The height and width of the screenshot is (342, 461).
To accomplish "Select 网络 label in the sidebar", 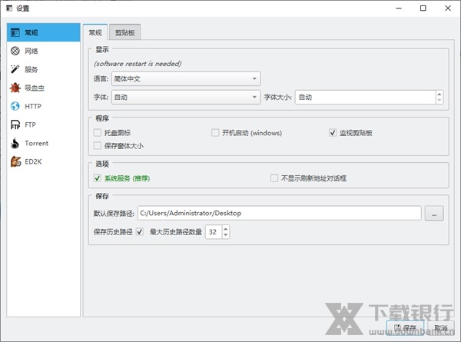I will [x=32, y=51].
